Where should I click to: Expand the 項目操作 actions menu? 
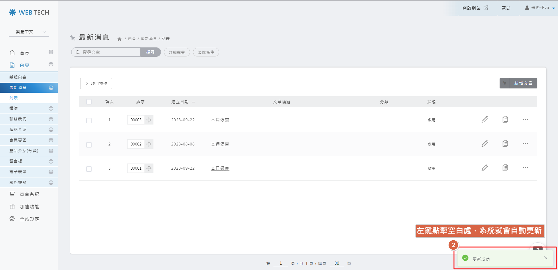(x=96, y=84)
